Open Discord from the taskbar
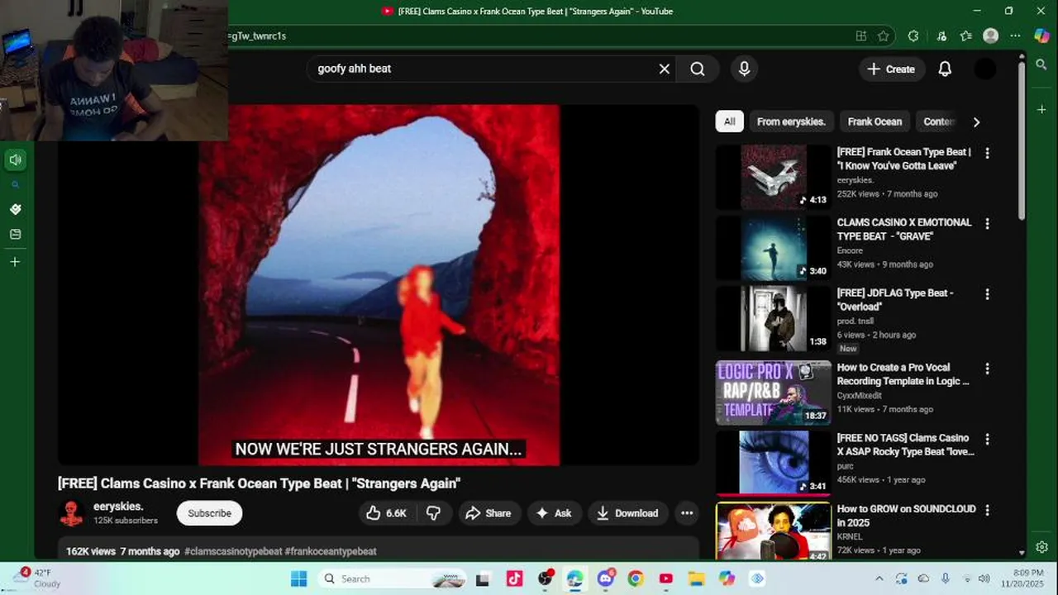Viewport: 1058px width, 595px height. [605, 578]
